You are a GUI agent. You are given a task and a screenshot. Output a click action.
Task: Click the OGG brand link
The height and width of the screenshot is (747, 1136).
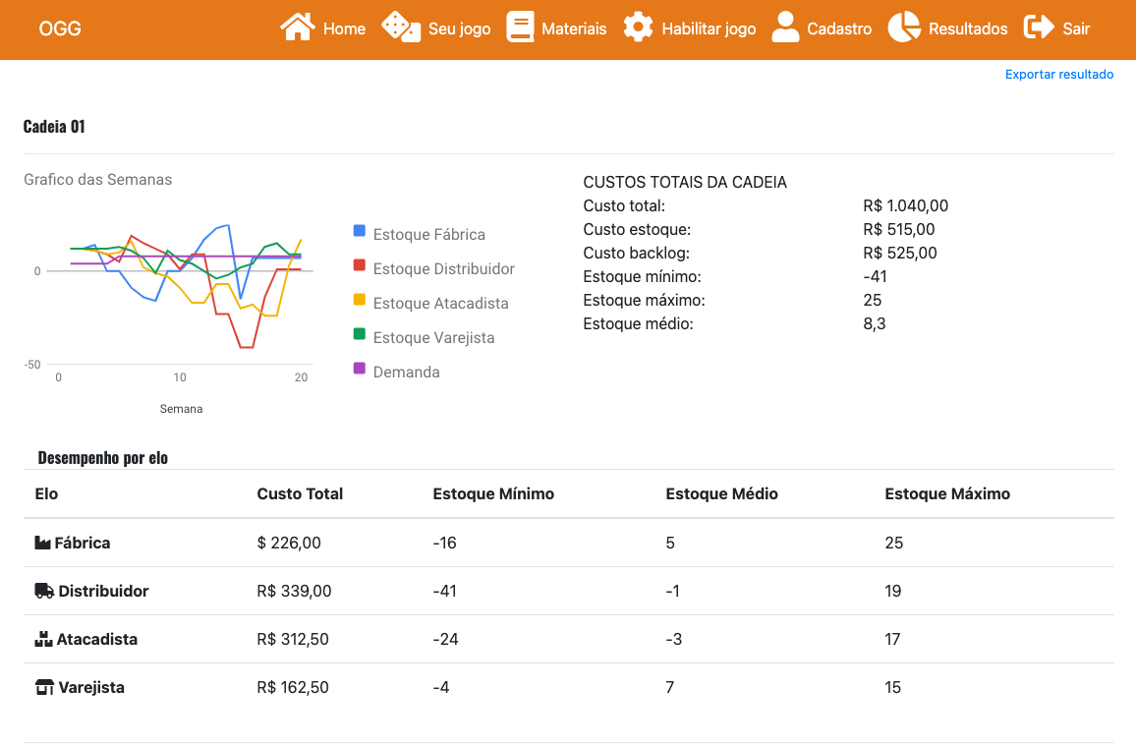pos(60,29)
